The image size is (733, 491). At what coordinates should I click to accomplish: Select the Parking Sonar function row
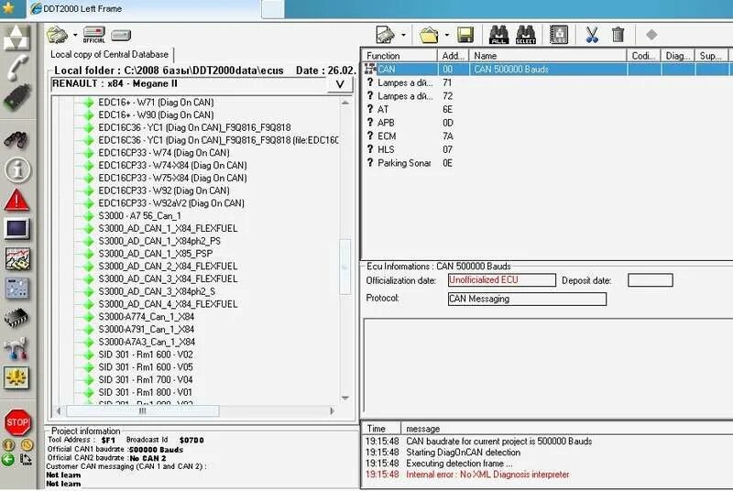pyautogui.click(x=546, y=163)
